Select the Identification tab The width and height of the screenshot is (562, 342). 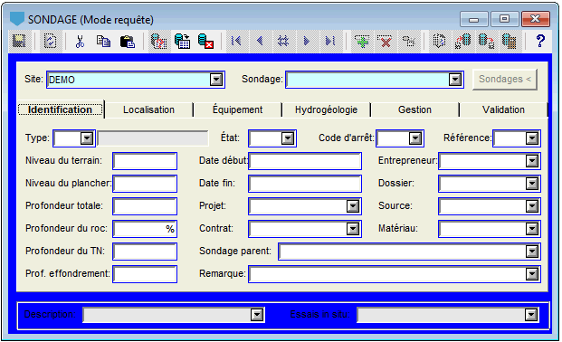[x=61, y=109]
